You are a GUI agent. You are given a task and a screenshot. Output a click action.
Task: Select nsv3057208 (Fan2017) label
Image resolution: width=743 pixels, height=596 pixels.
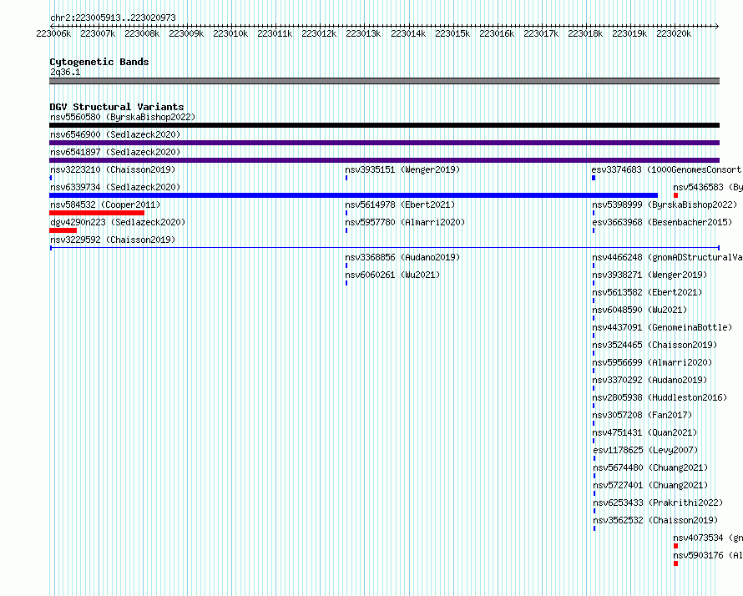pyautogui.click(x=642, y=415)
